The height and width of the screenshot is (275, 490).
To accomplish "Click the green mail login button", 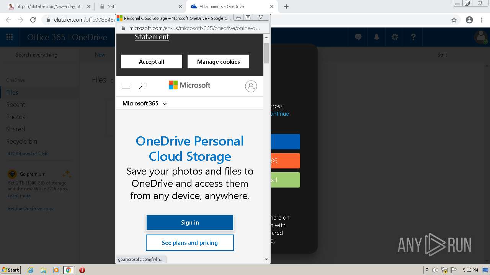I will [285, 180].
